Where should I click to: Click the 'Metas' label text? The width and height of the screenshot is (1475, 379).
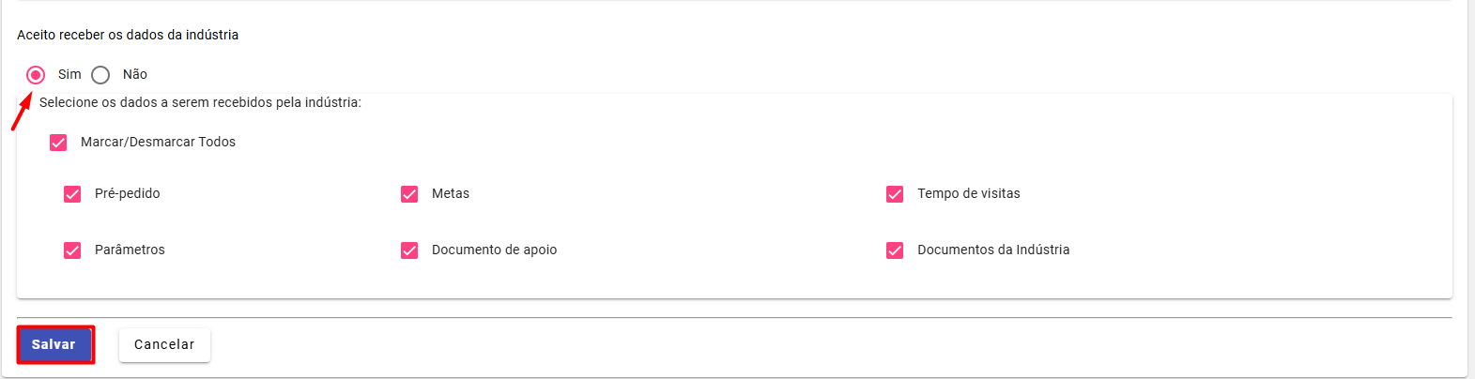[451, 193]
